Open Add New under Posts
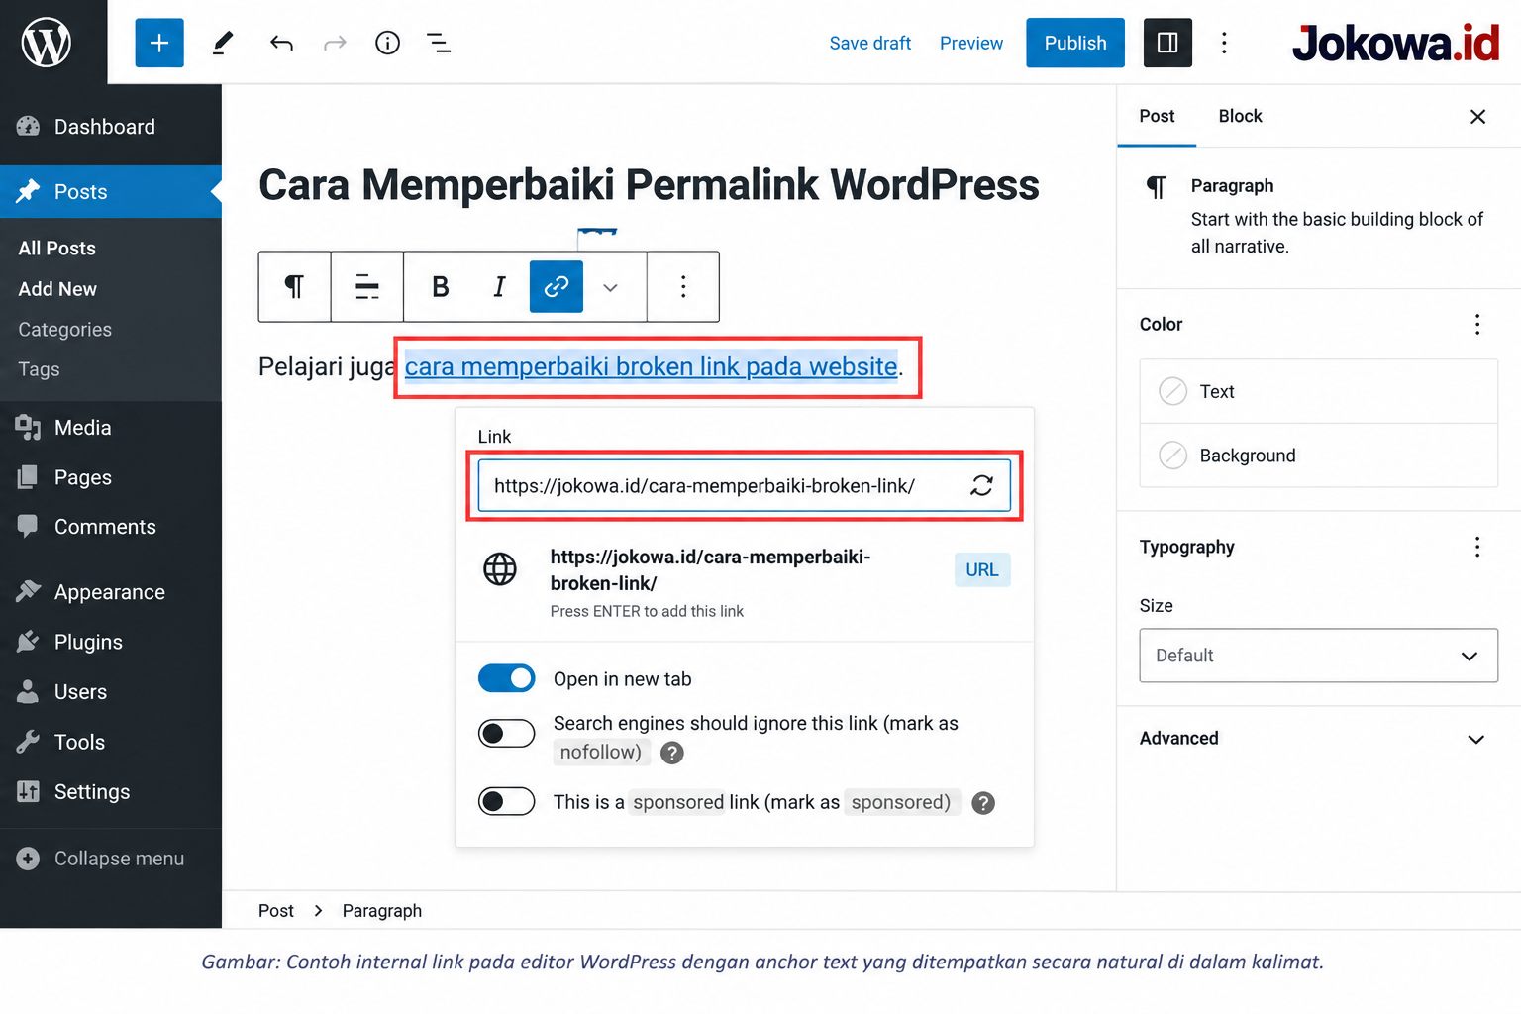The height and width of the screenshot is (1014, 1521). coord(57,289)
